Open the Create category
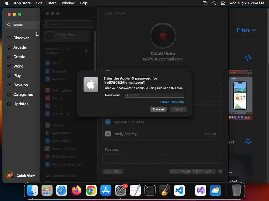Viewport: 269px width, 201px height. coord(16,57)
